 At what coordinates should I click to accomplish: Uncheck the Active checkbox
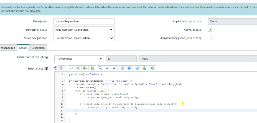tap(210, 30)
